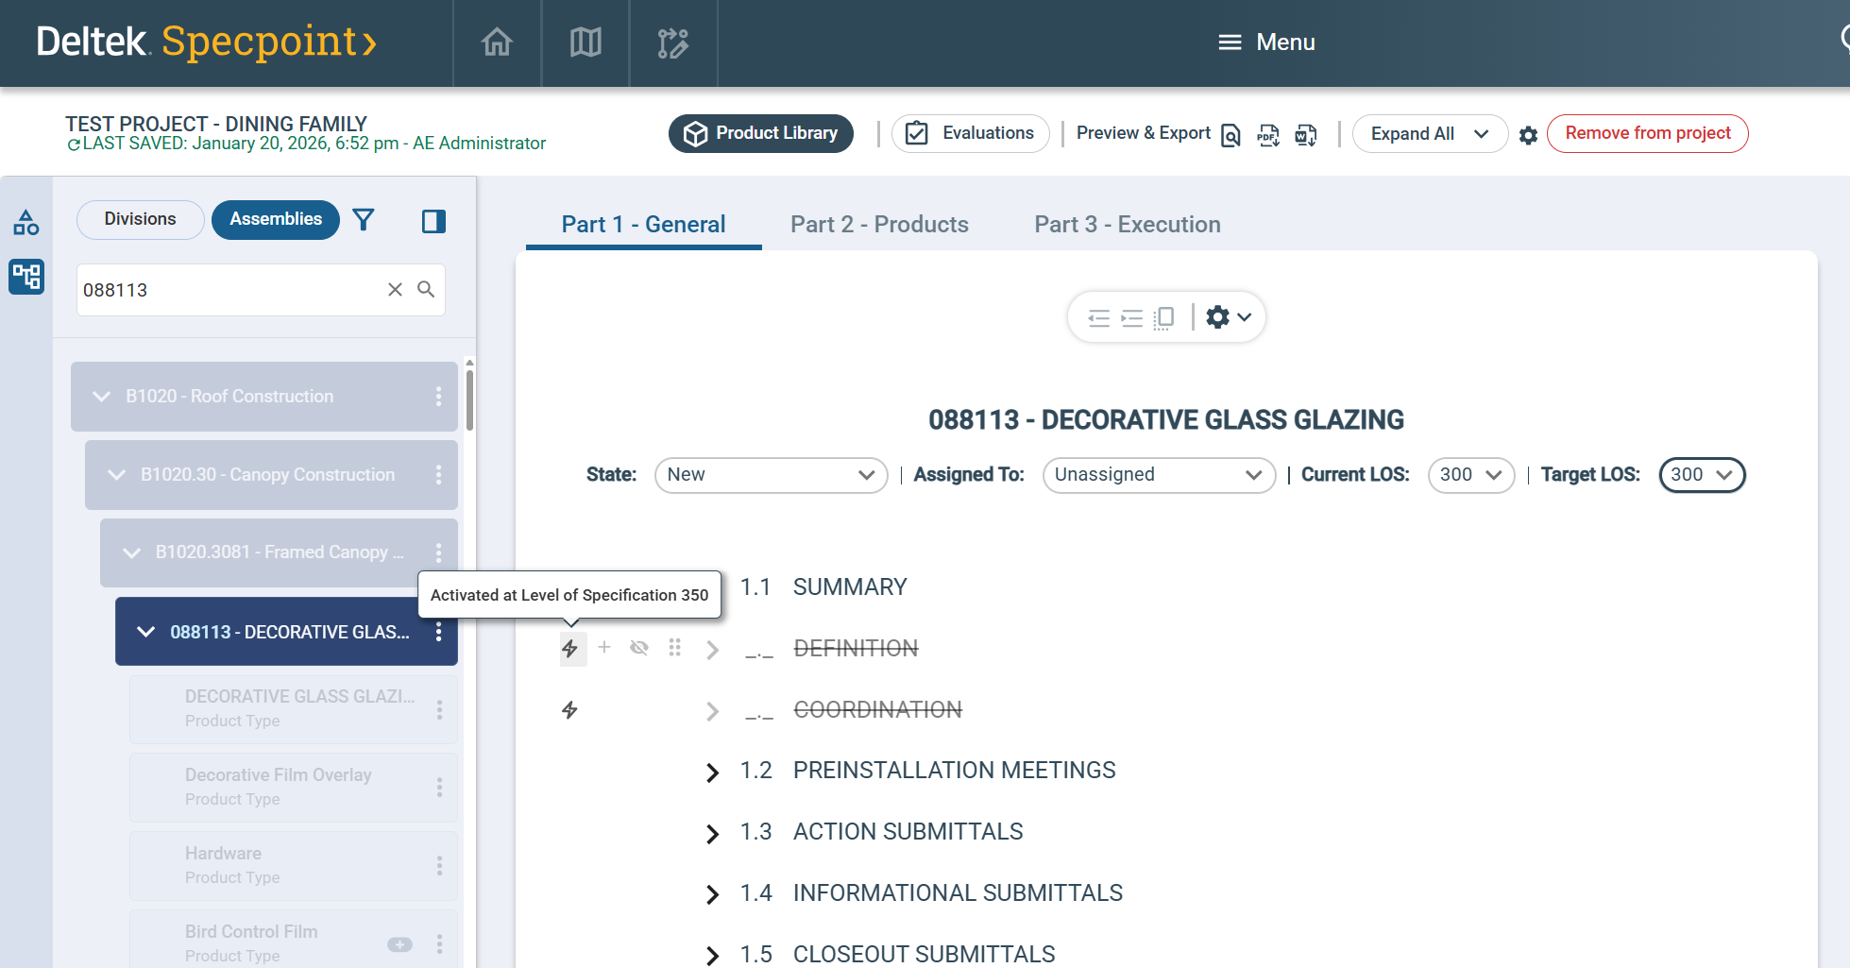This screenshot has width=1850, height=968.
Task: Open the Current LOS dropdown
Action: [x=1471, y=475]
